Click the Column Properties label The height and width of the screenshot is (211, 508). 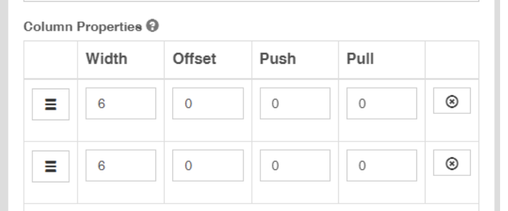click(x=83, y=27)
